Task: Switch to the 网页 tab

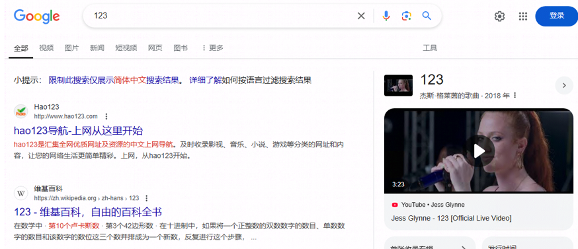Action: click(x=155, y=48)
